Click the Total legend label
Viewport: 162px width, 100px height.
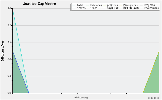[x=80, y=5]
